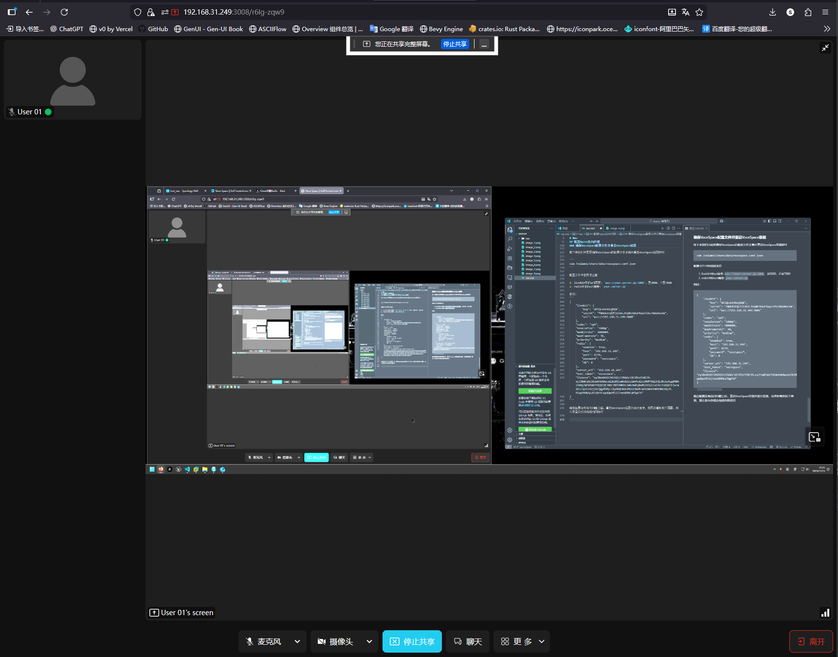
Task: Expand camera device options arrow
Action: pos(369,641)
